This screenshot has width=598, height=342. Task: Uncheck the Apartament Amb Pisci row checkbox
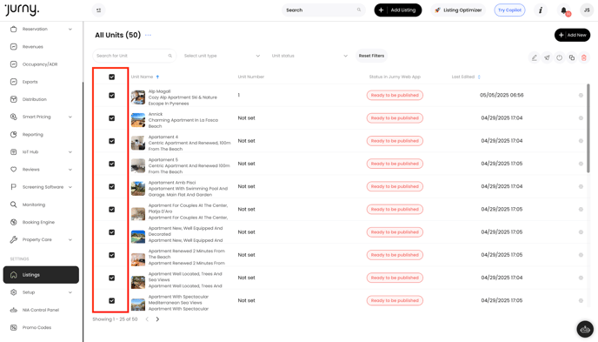[x=112, y=186]
